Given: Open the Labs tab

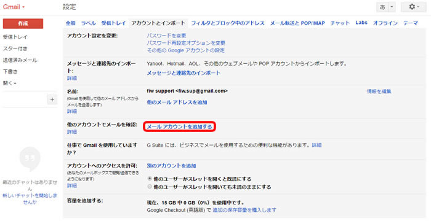Looking at the screenshot, I should pos(361,23).
